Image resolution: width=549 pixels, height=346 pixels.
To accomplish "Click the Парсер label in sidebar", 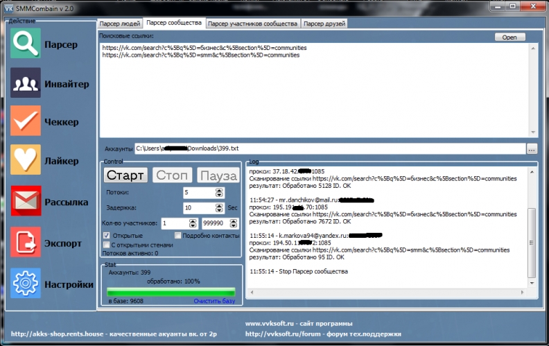I will coord(61,45).
